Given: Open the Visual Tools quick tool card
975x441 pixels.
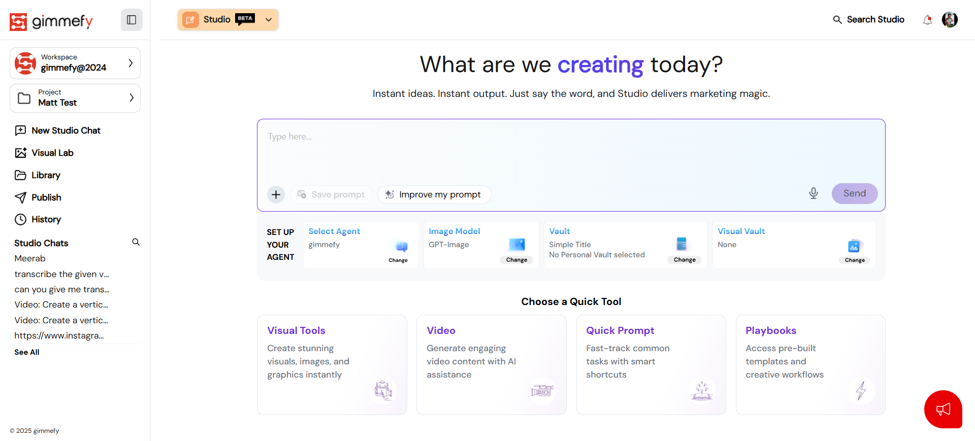Looking at the screenshot, I should tap(332, 365).
